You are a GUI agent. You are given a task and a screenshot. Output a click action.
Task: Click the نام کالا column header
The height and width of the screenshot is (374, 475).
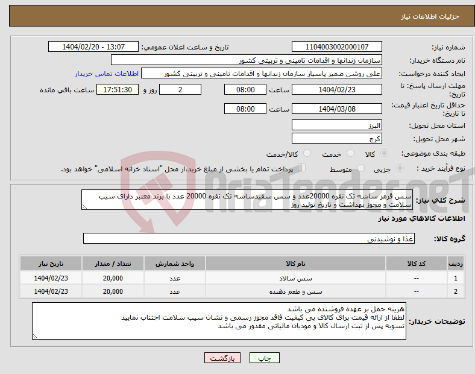295,264
